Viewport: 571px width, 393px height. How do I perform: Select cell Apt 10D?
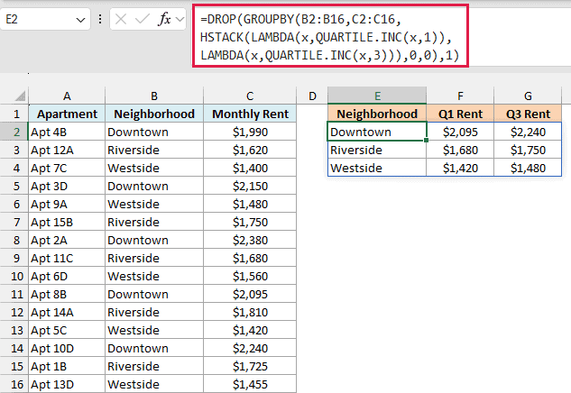tap(67, 348)
